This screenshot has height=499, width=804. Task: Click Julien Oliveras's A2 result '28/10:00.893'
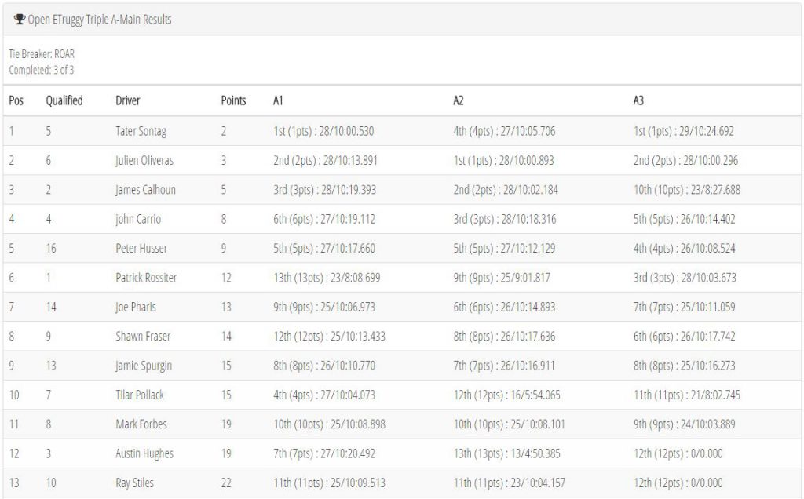click(x=527, y=160)
